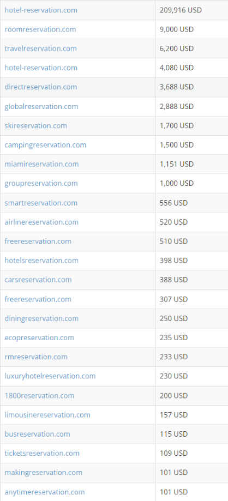
Task: Open limousinereservation.com link
Action: [x=47, y=415]
